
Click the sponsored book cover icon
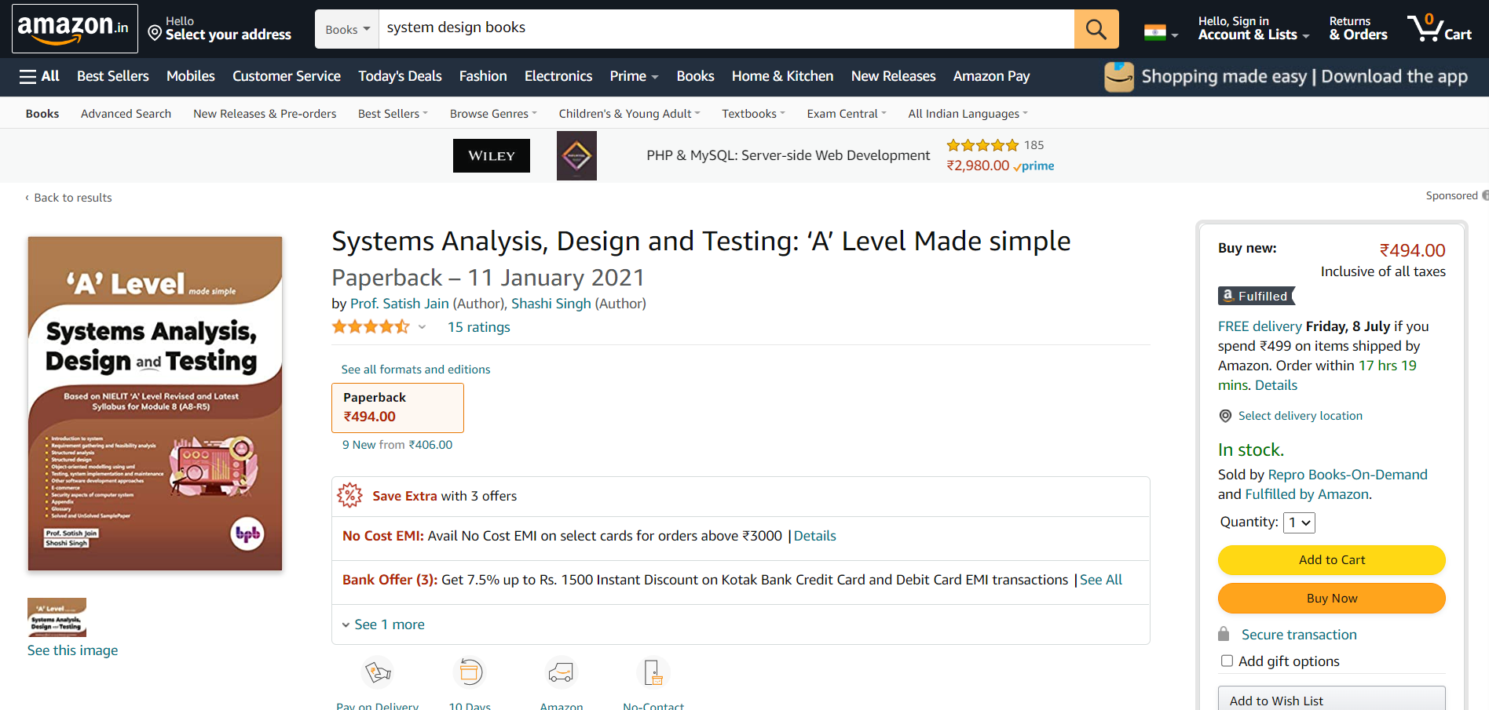tap(576, 155)
